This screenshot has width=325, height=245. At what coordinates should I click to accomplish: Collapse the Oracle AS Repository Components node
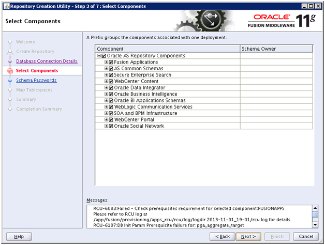tap(99, 55)
